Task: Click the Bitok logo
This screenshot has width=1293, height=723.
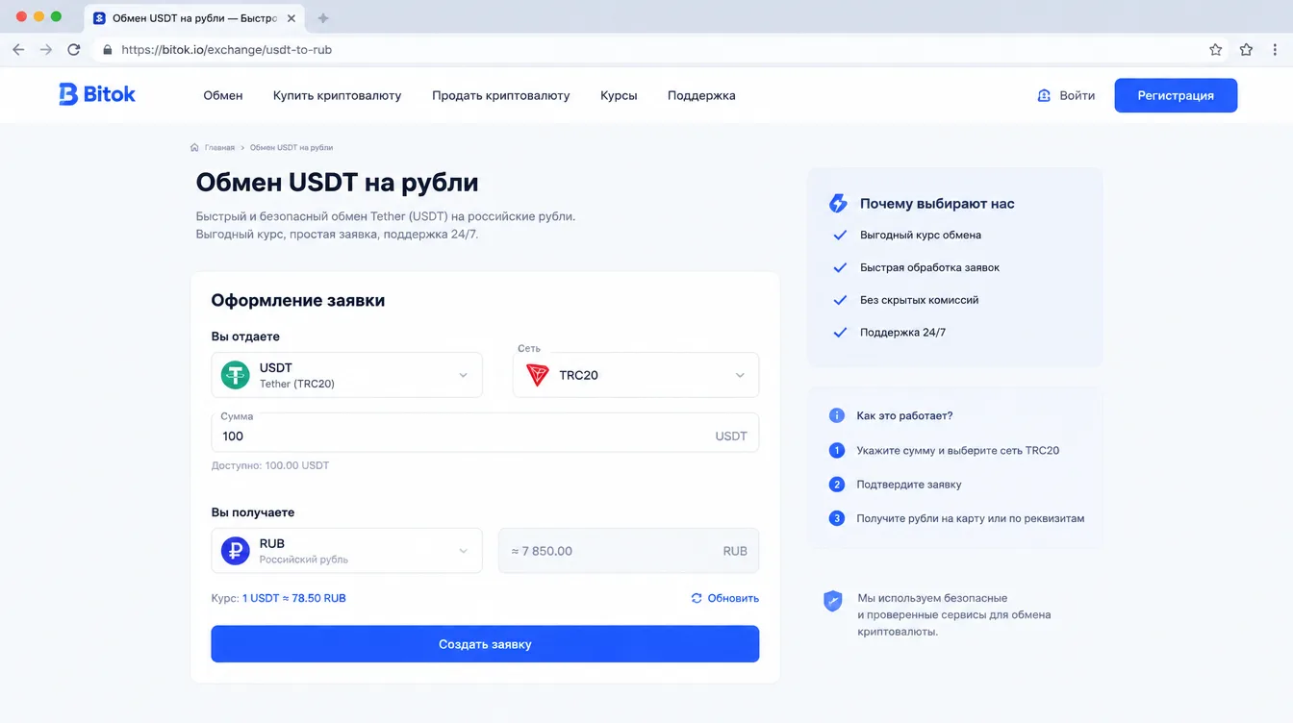Action: (x=97, y=94)
